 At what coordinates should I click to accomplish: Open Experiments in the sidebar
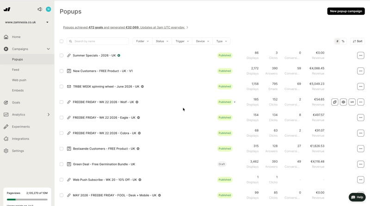(x=21, y=127)
